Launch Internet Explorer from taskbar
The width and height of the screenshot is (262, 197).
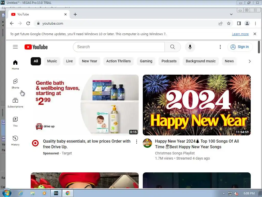(x=21, y=193)
